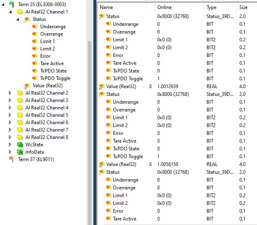The image size is (257, 225).
Task: Select TxPDO Toggle item in tree
Action: click(x=55, y=78)
